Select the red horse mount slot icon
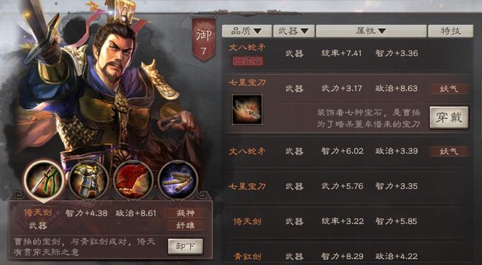482x265 pixels. click(x=133, y=180)
